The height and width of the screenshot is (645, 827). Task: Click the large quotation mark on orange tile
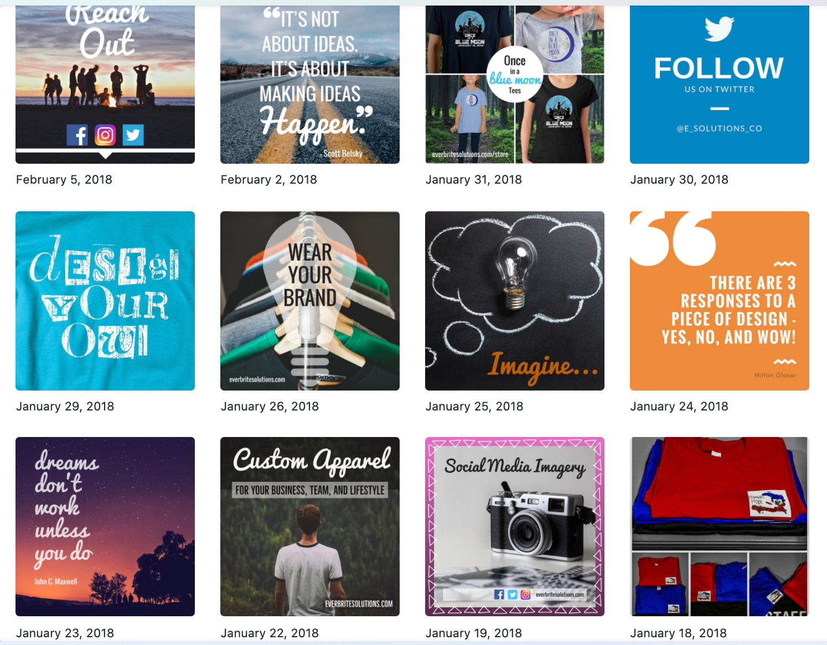pyautogui.click(x=674, y=238)
